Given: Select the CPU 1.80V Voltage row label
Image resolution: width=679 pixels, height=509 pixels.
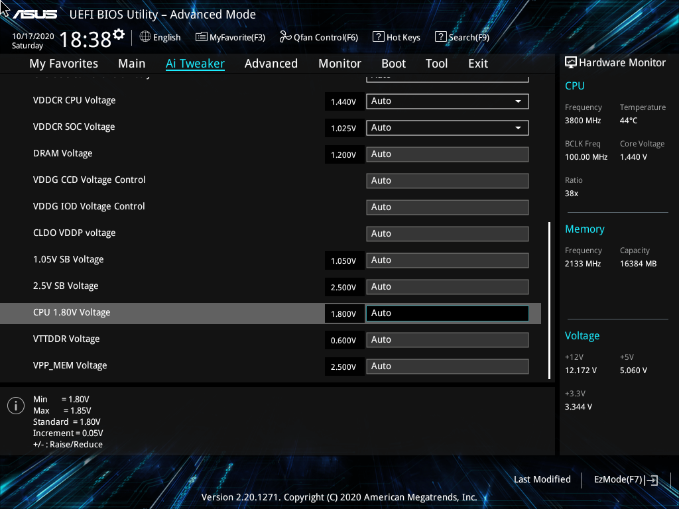Looking at the screenshot, I should [72, 313].
